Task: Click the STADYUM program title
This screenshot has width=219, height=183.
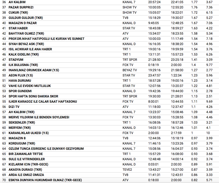Action: 16,60
